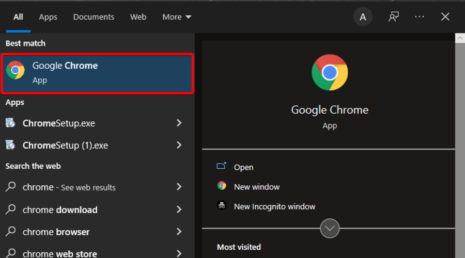This screenshot has height=258, width=465.
Task: Select the Web tab
Action: pos(138,17)
